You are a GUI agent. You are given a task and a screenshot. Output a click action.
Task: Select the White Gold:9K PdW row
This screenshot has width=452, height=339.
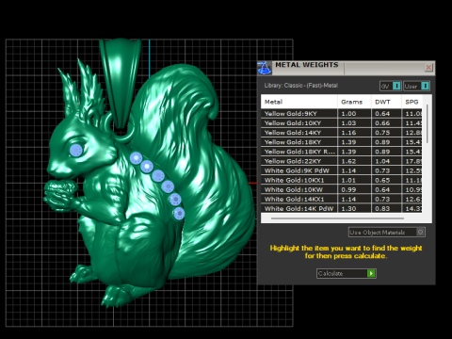pos(342,170)
